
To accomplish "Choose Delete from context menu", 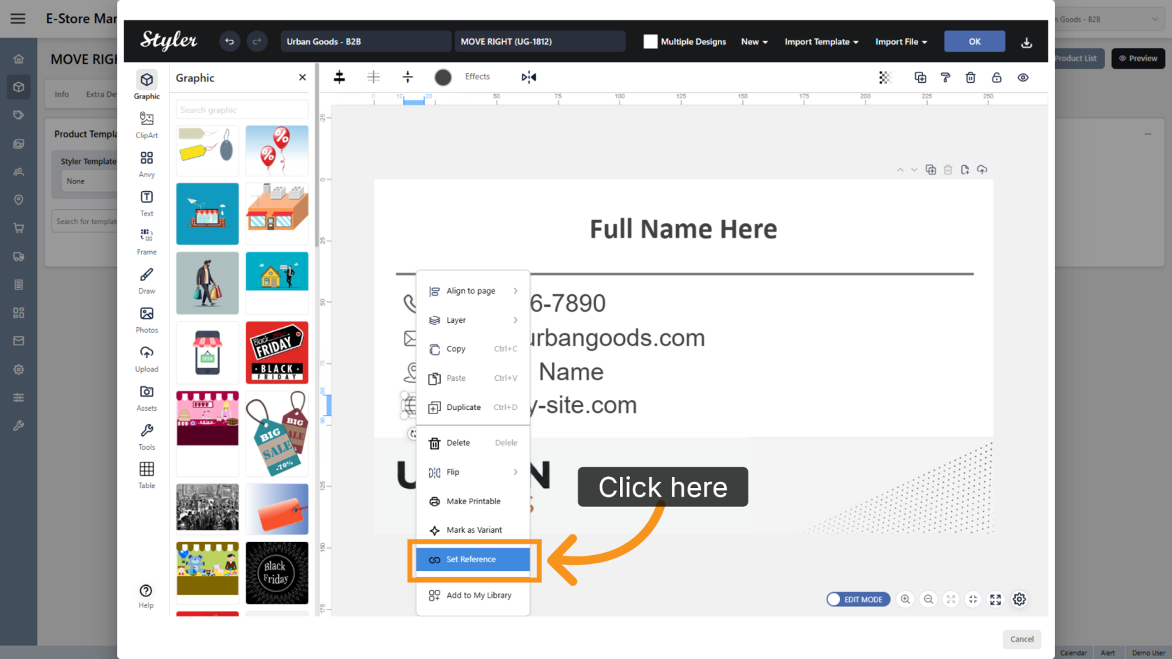I will tap(473, 443).
